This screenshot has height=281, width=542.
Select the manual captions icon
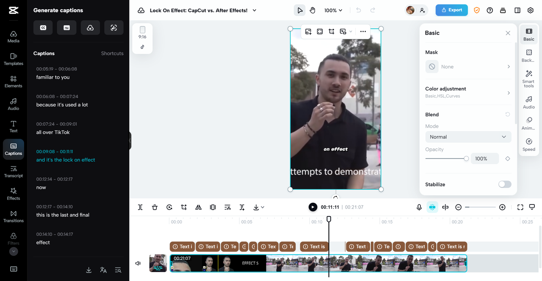point(66,27)
